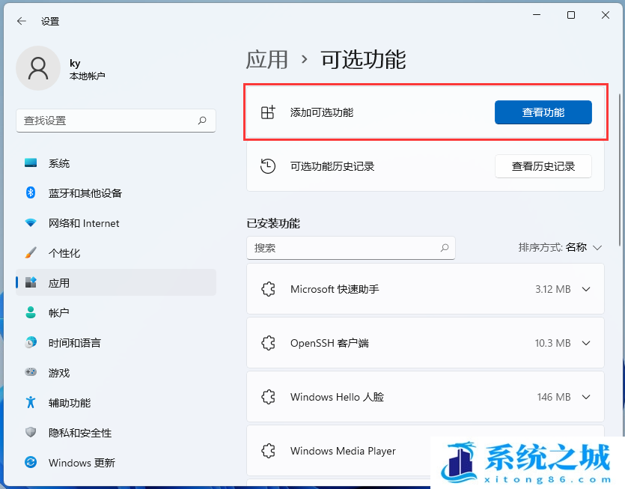Screen dimensions: 625x489
Task: Click the back arrow in title bar
Action: point(21,22)
